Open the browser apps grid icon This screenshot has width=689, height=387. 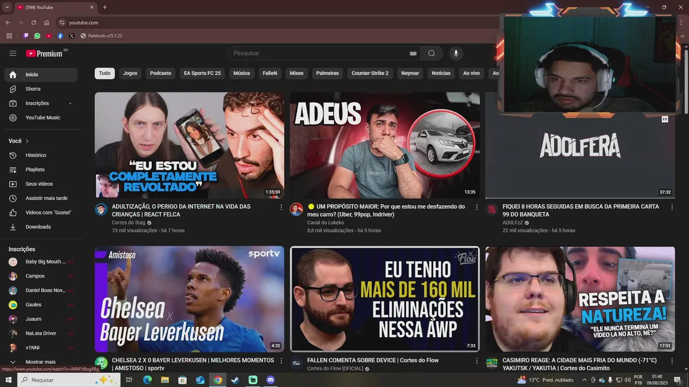9,36
